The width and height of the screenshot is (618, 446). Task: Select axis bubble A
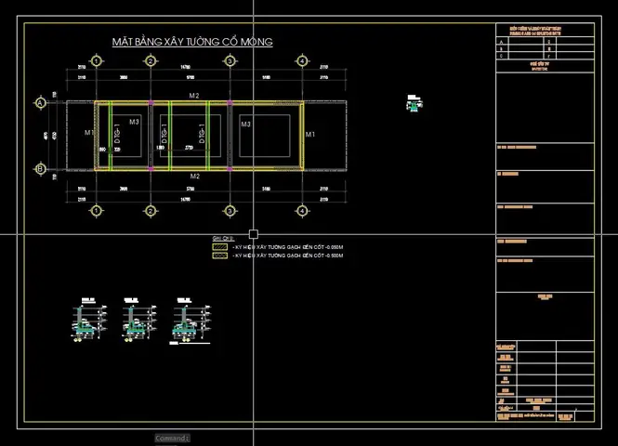[40, 103]
